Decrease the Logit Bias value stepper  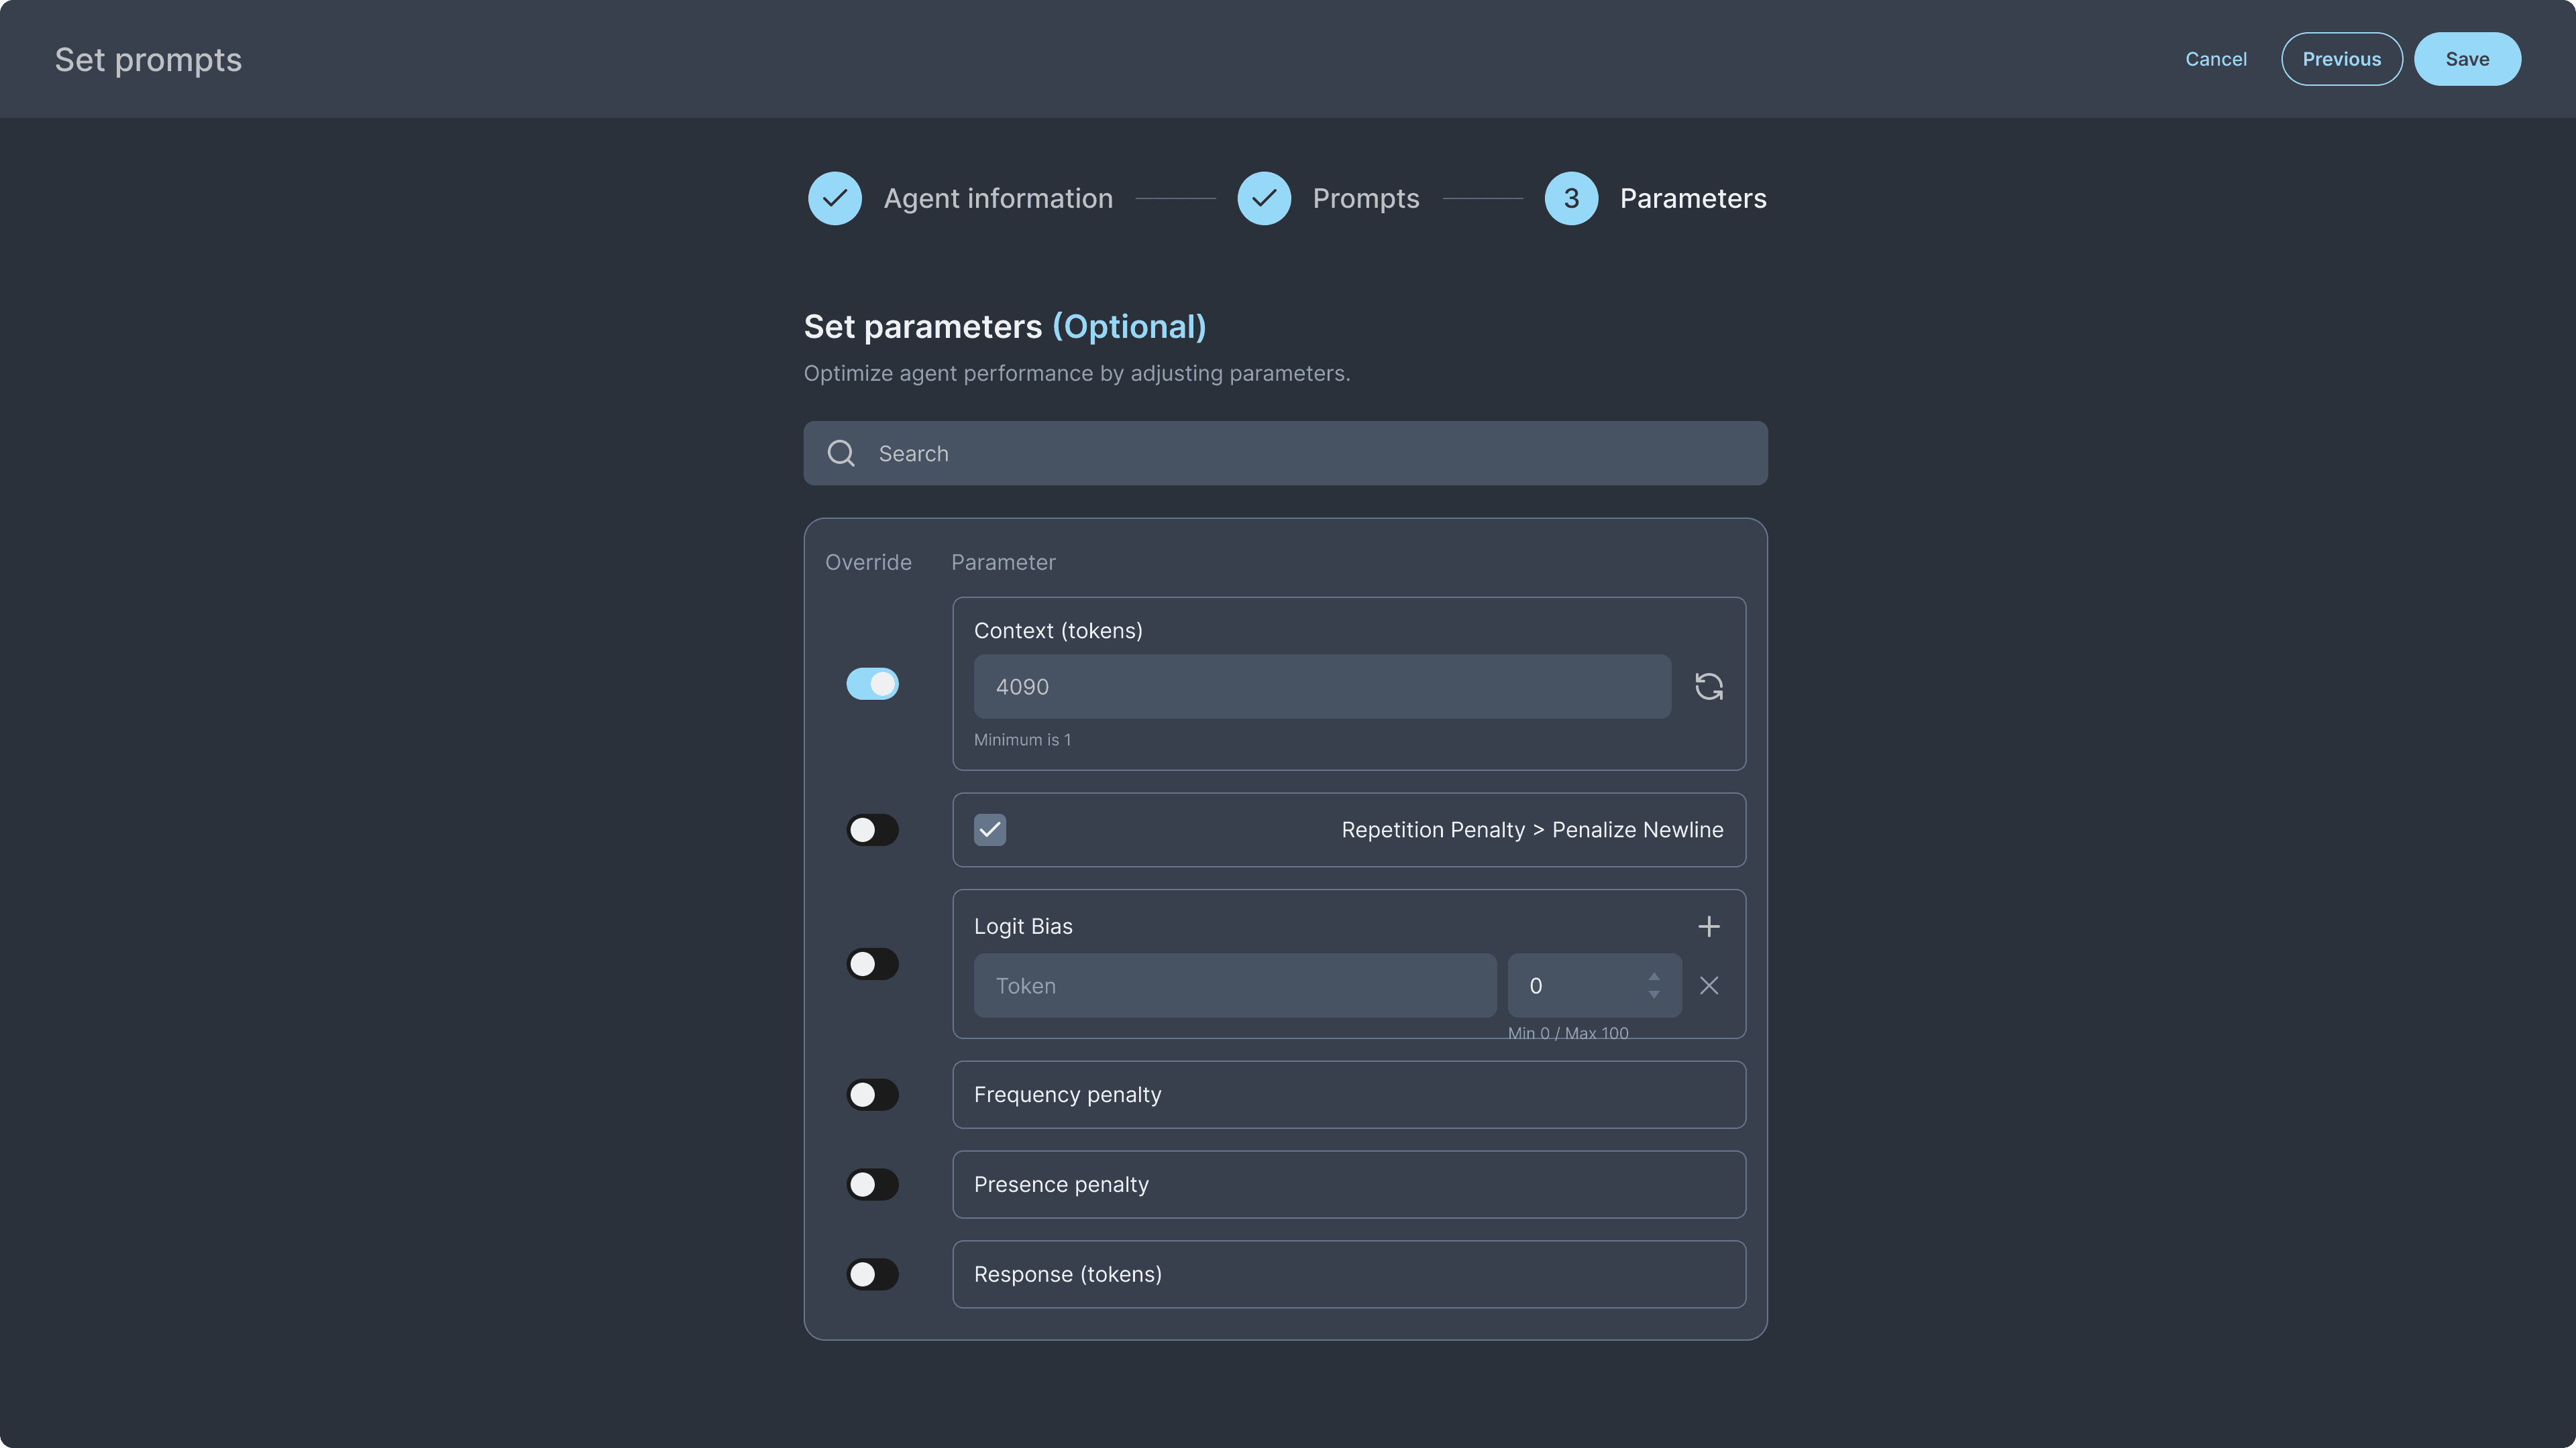click(x=1654, y=995)
